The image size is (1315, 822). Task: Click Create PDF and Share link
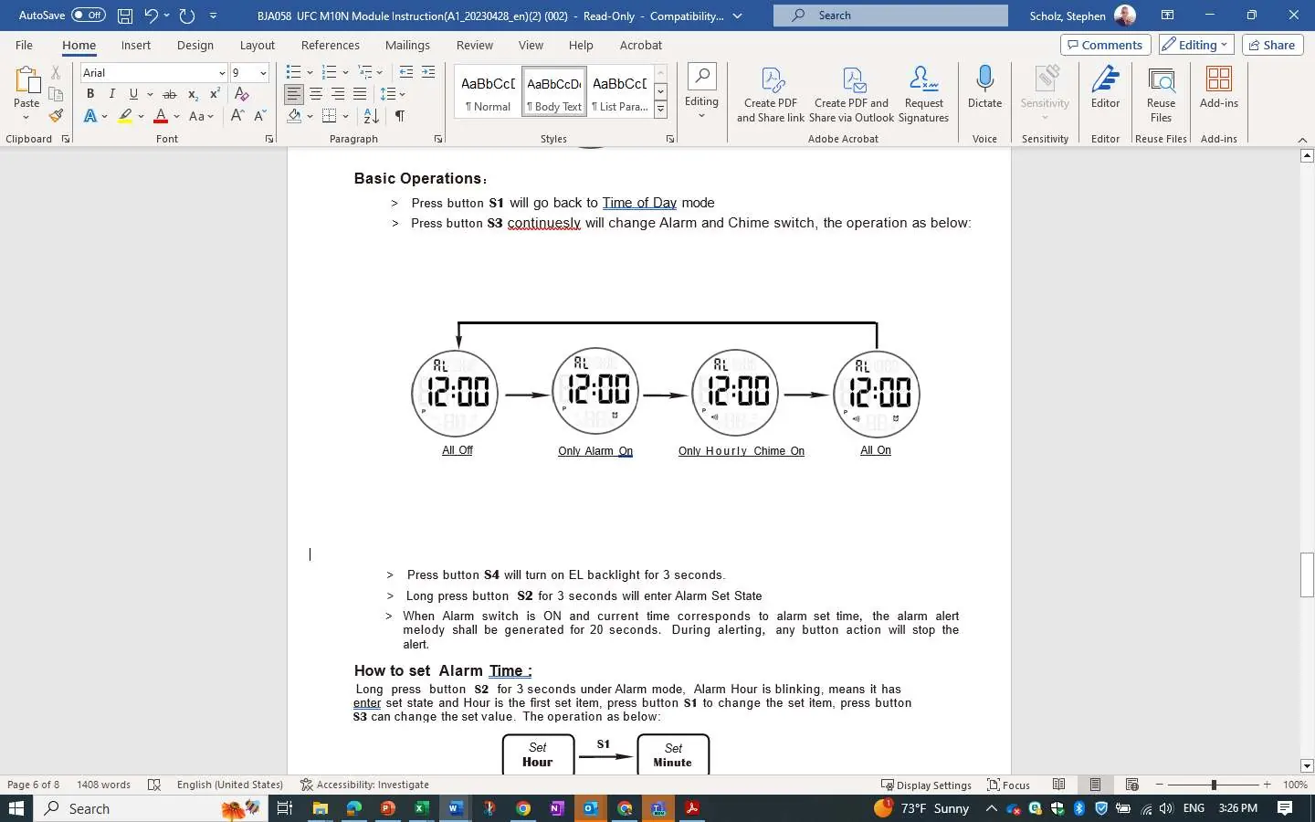771,94
